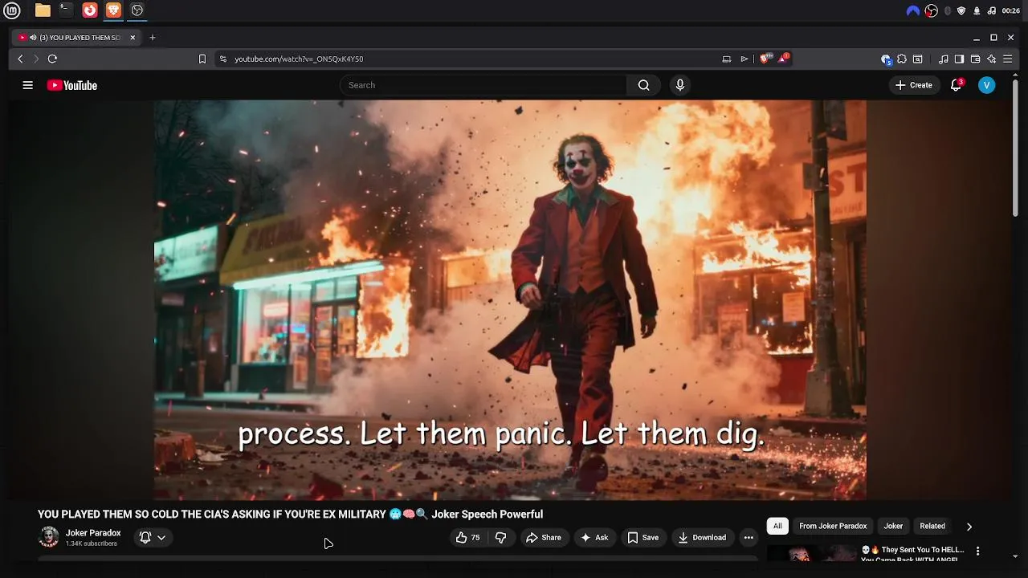Open the Files folder launcher in panel

[43, 10]
